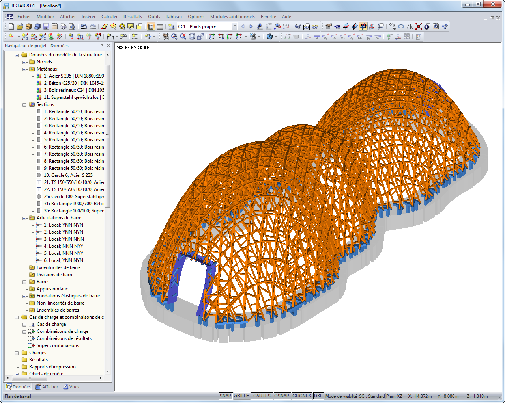The height and width of the screenshot is (403, 505).
Task: Click the Print icon in toolbar
Action: tap(64, 26)
